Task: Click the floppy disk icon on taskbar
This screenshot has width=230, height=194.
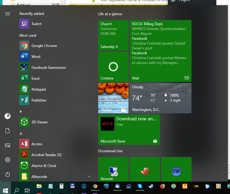Action: (x=73, y=186)
